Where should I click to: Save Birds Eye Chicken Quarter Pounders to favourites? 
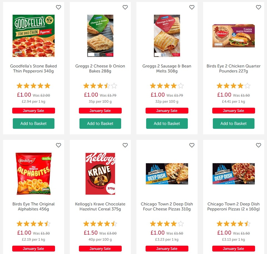click(x=258, y=7)
